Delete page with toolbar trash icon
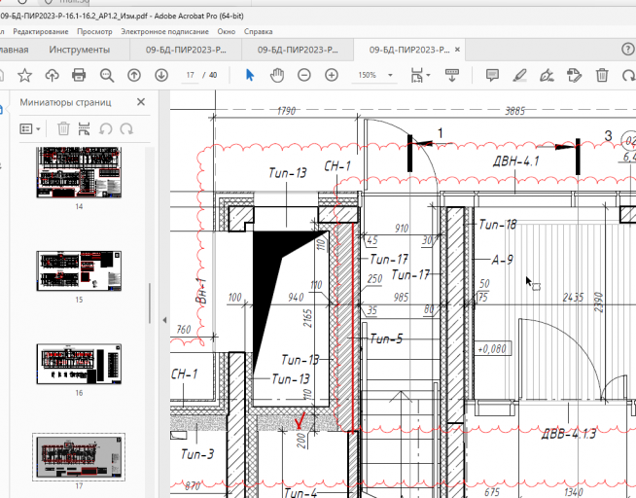 [x=602, y=76]
